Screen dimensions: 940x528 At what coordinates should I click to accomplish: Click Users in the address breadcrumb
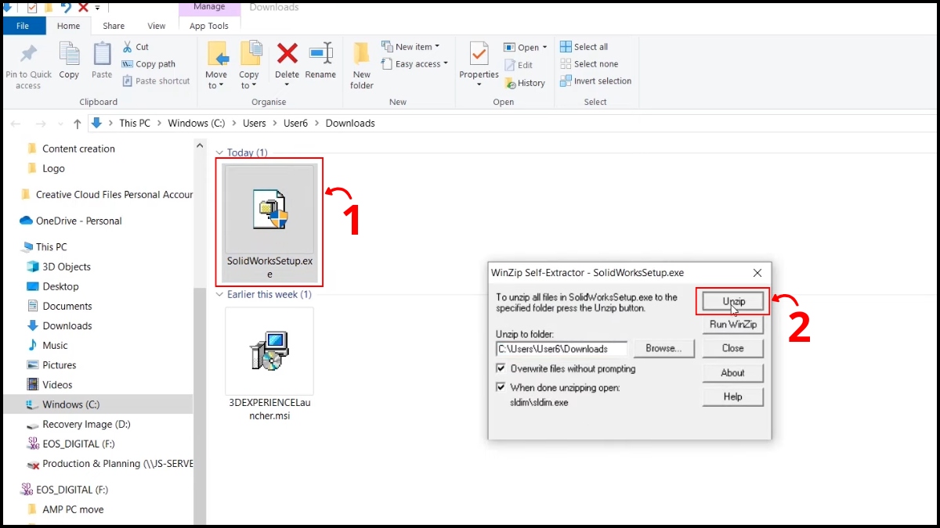click(255, 123)
